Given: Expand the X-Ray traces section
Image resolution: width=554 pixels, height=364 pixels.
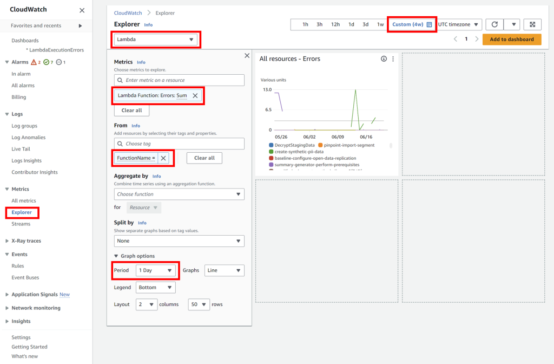Looking at the screenshot, I should coord(26,240).
